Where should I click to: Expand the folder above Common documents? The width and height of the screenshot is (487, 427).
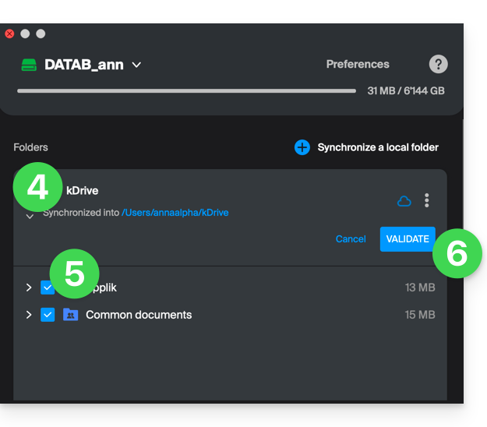click(29, 288)
